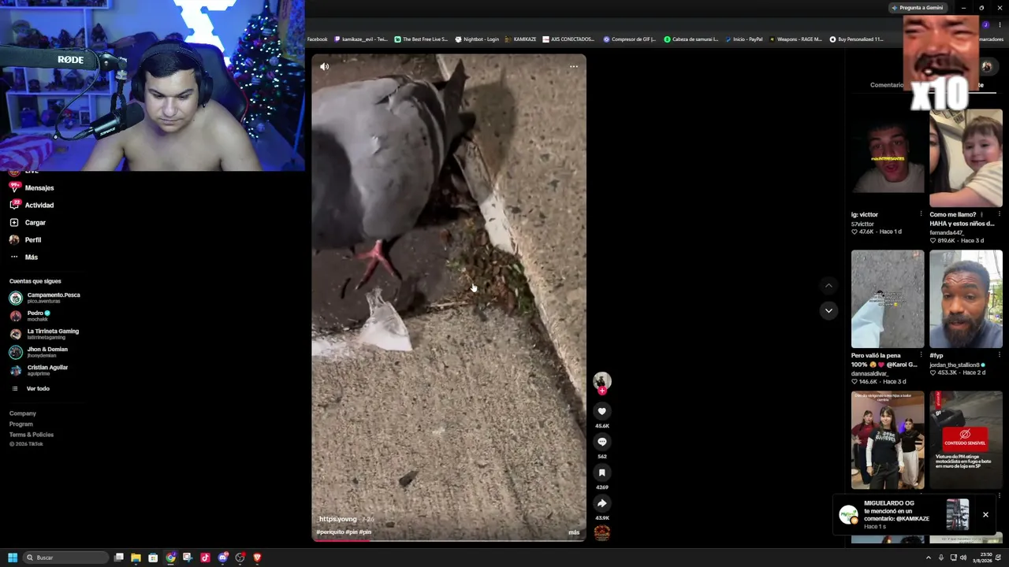Save the video with the bookmark icon

[x=602, y=472]
